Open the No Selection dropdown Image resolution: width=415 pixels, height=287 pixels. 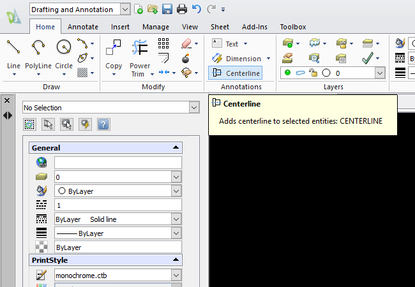[x=194, y=108]
